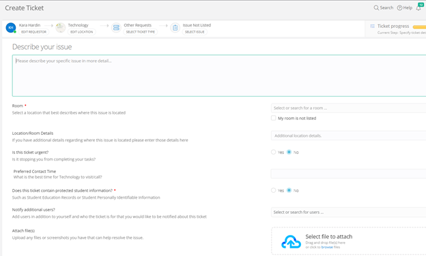Click the Search magnifier icon
This screenshot has height=256, width=426.
click(376, 8)
